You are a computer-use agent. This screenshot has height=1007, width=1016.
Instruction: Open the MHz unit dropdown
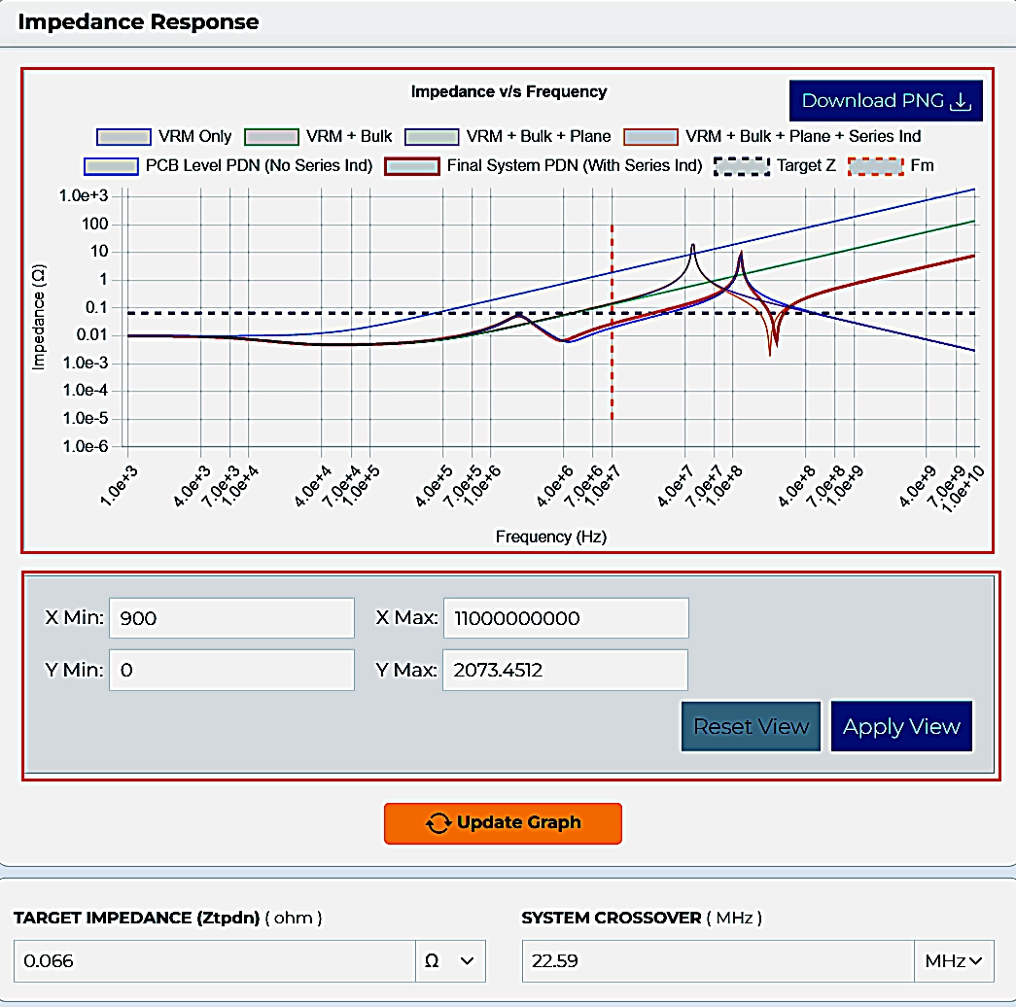pos(954,961)
